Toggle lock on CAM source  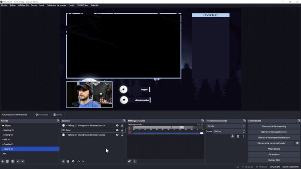pos(122,130)
